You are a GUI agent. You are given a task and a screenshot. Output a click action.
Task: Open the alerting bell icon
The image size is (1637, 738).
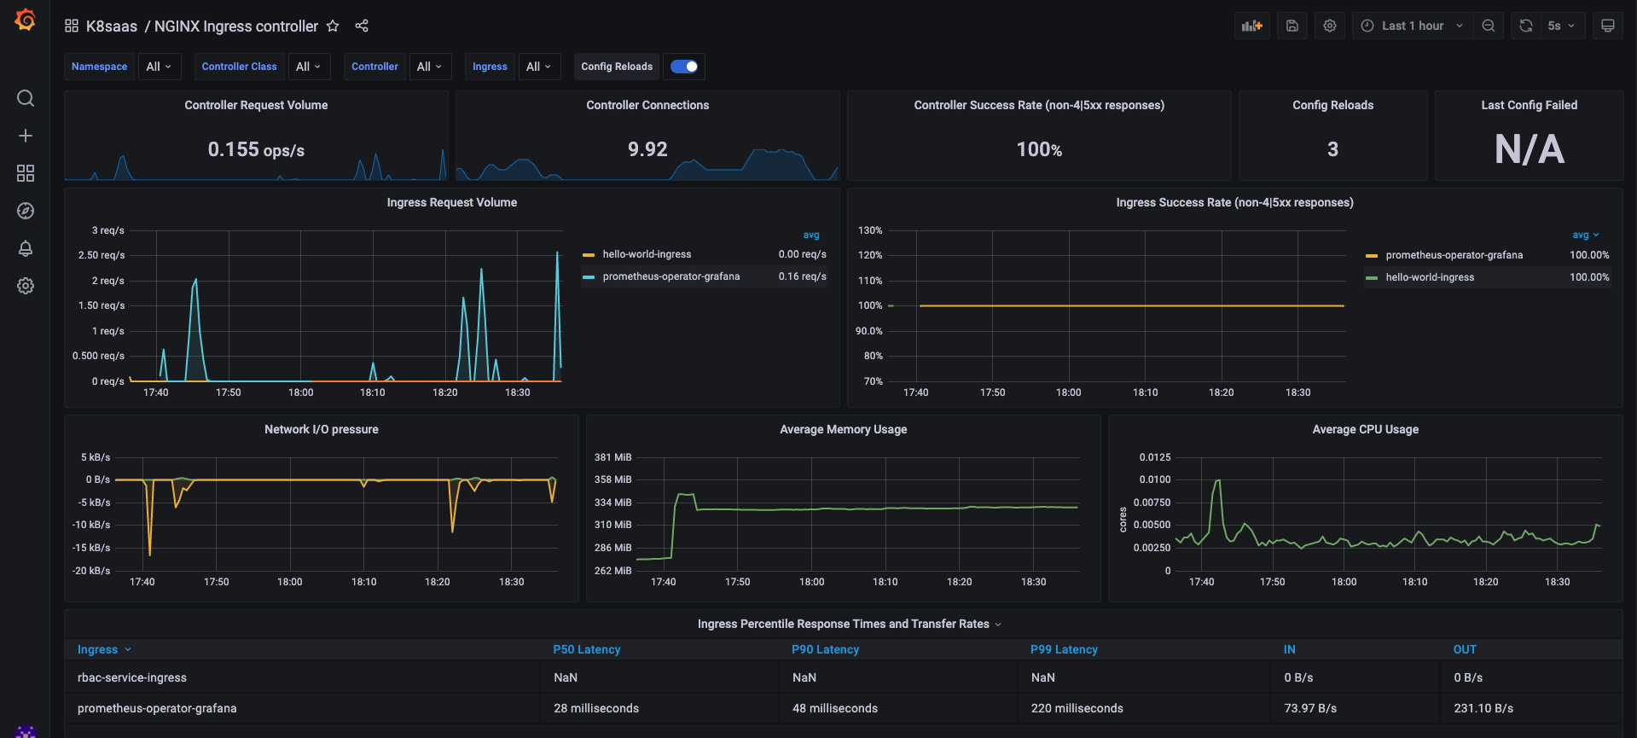26,248
